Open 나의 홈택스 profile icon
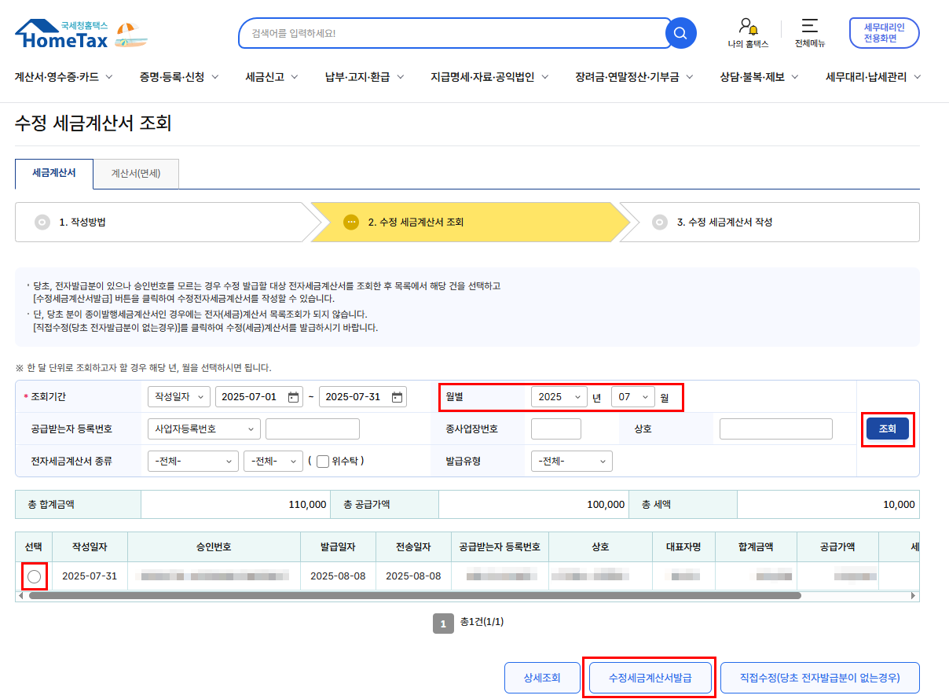The image size is (949, 699). click(x=748, y=26)
